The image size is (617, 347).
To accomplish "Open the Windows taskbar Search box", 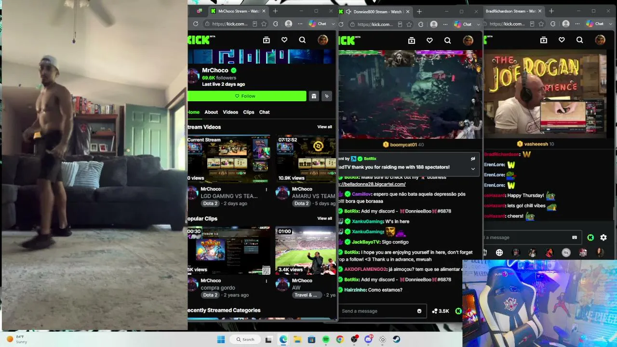I will (245, 339).
